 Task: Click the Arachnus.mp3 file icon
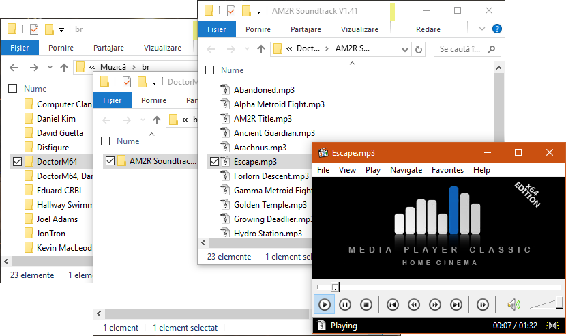click(225, 148)
